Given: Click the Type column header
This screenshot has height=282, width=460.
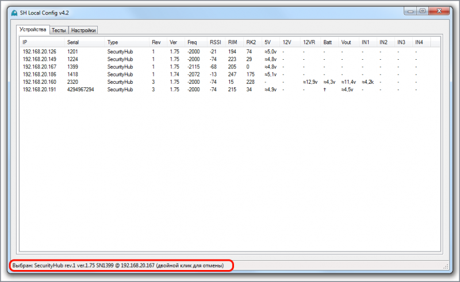Looking at the screenshot, I should coord(126,42).
